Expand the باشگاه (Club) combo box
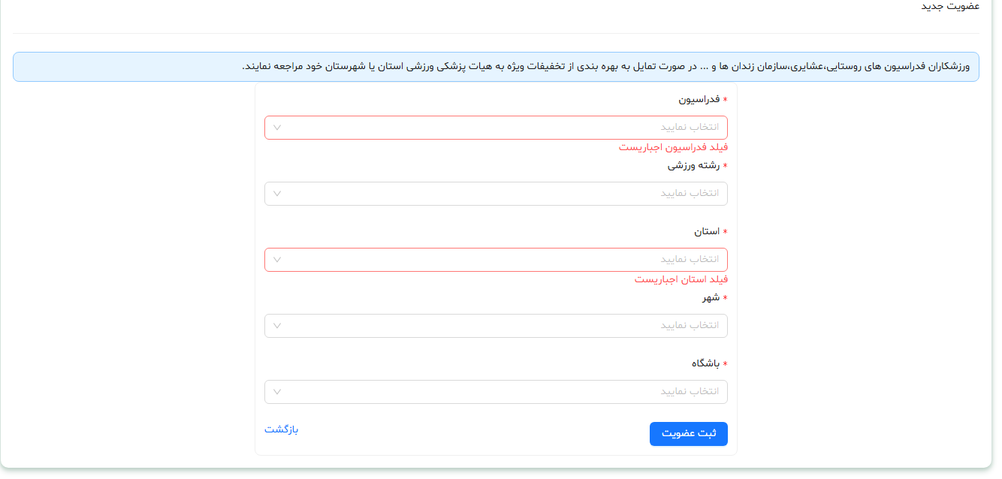The height and width of the screenshot is (479, 1002). pos(496,391)
